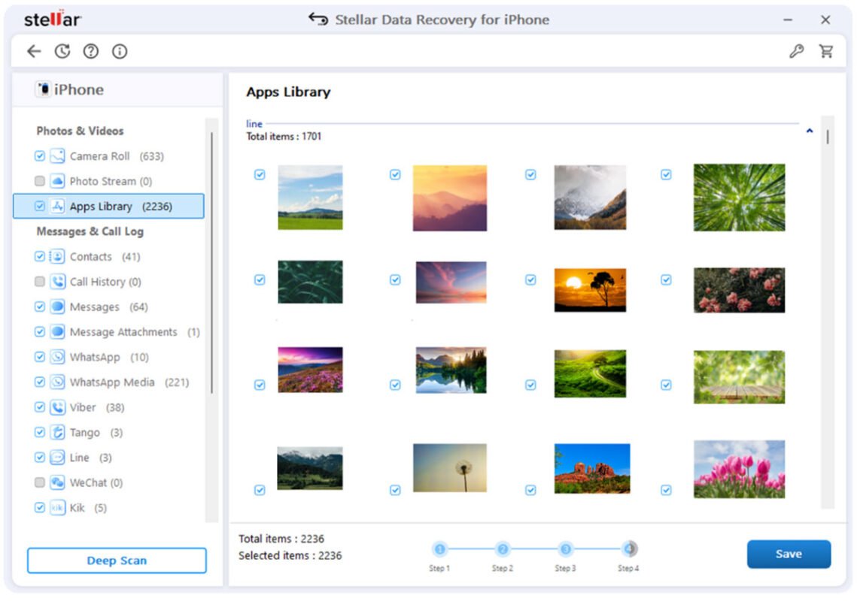Click the info icon in the toolbar
The width and height of the screenshot is (857, 601).
point(119,51)
